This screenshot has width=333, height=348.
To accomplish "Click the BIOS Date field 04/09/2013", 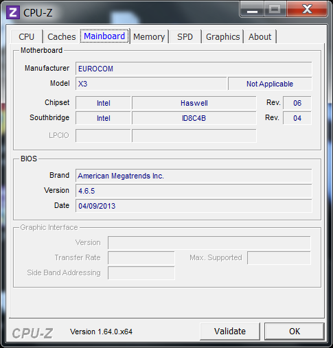I will click(x=194, y=206).
